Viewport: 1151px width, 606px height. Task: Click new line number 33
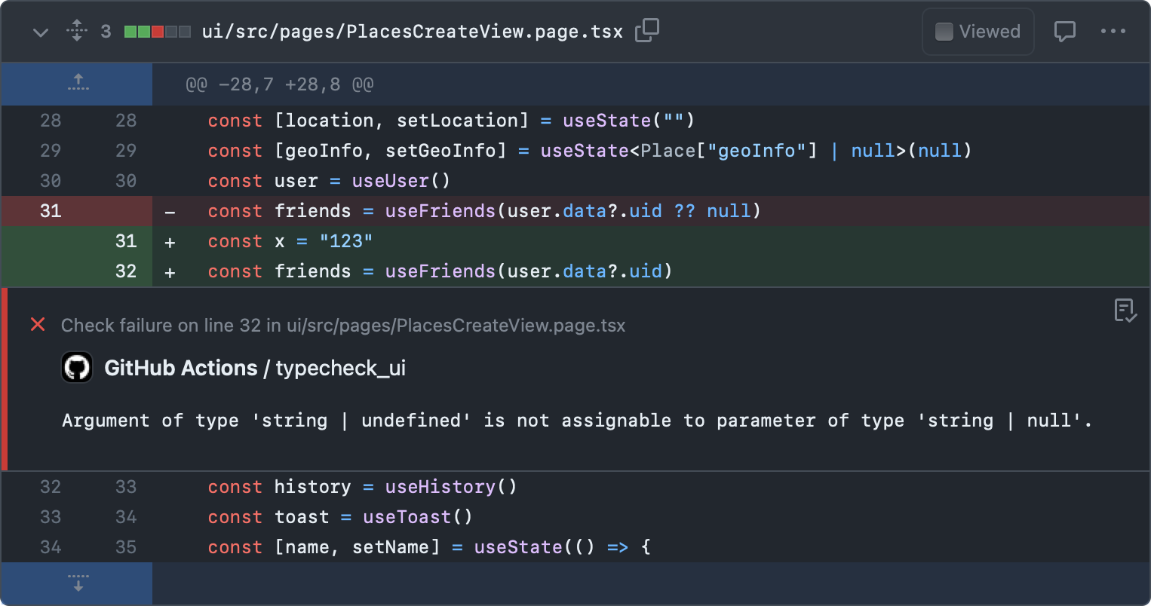(x=126, y=487)
